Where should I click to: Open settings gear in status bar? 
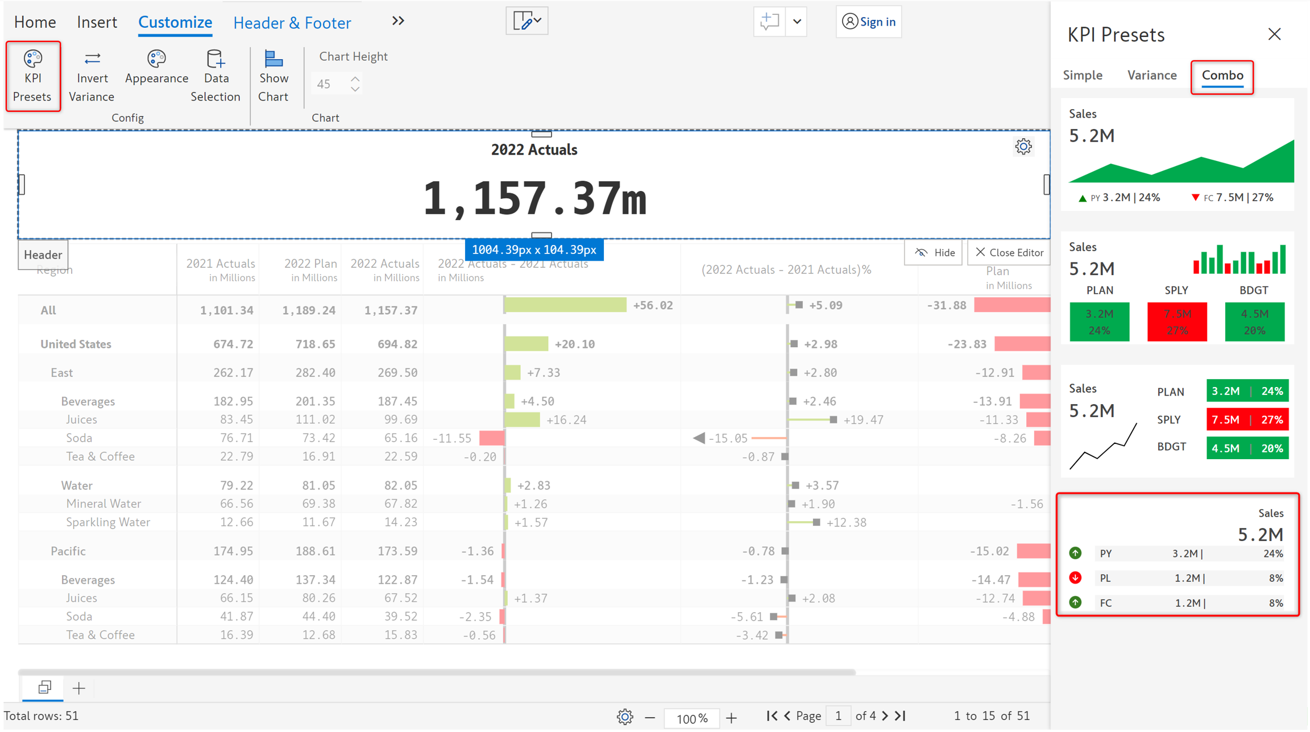pyautogui.click(x=624, y=717)
